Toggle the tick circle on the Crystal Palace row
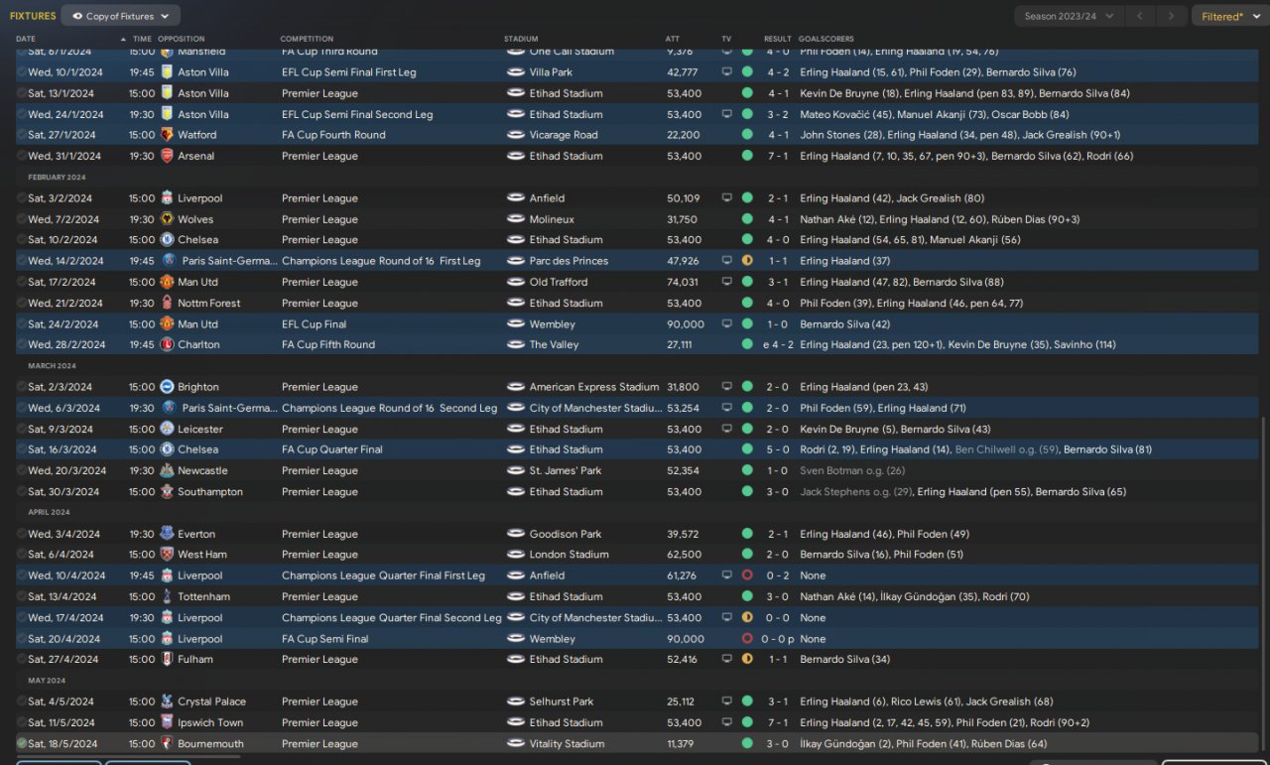This screenshot has width=1270, height=765. 22,701
